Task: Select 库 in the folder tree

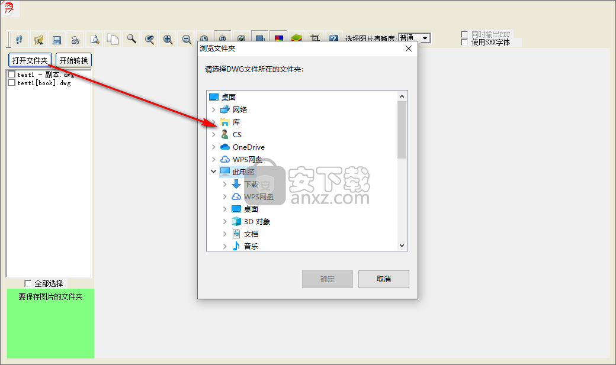Action: 236,122
